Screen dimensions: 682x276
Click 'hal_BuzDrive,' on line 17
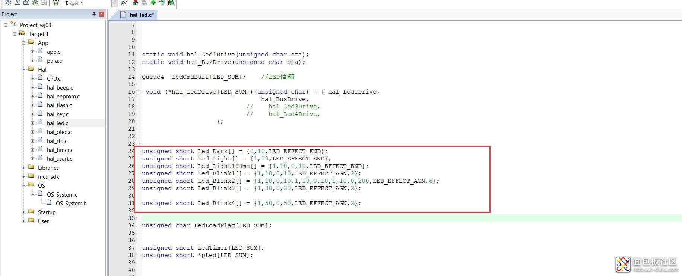tap(285, 99)
